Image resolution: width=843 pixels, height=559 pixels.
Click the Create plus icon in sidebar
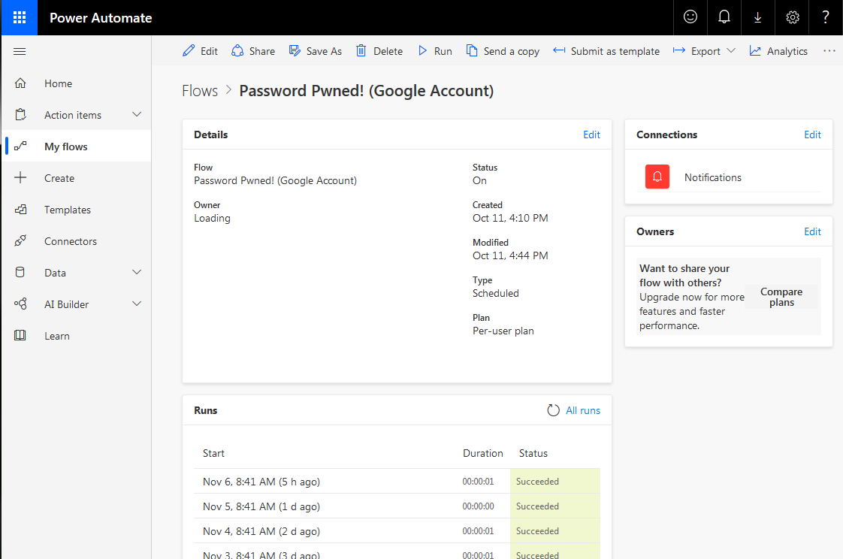click(20, 178)
